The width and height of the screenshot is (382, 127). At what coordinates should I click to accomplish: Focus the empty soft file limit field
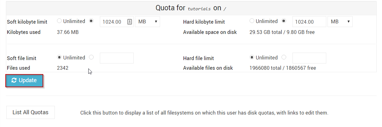[x=117, y=58]
